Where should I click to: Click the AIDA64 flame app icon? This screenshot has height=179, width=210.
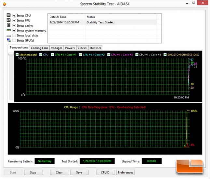[5, 4]
